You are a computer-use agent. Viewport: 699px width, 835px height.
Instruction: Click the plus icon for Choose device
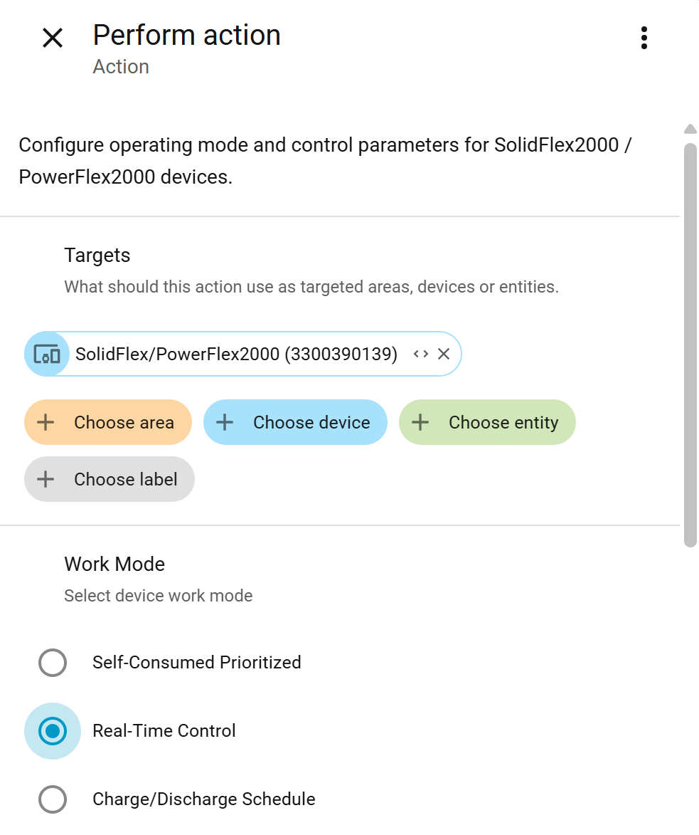(225, 422)
